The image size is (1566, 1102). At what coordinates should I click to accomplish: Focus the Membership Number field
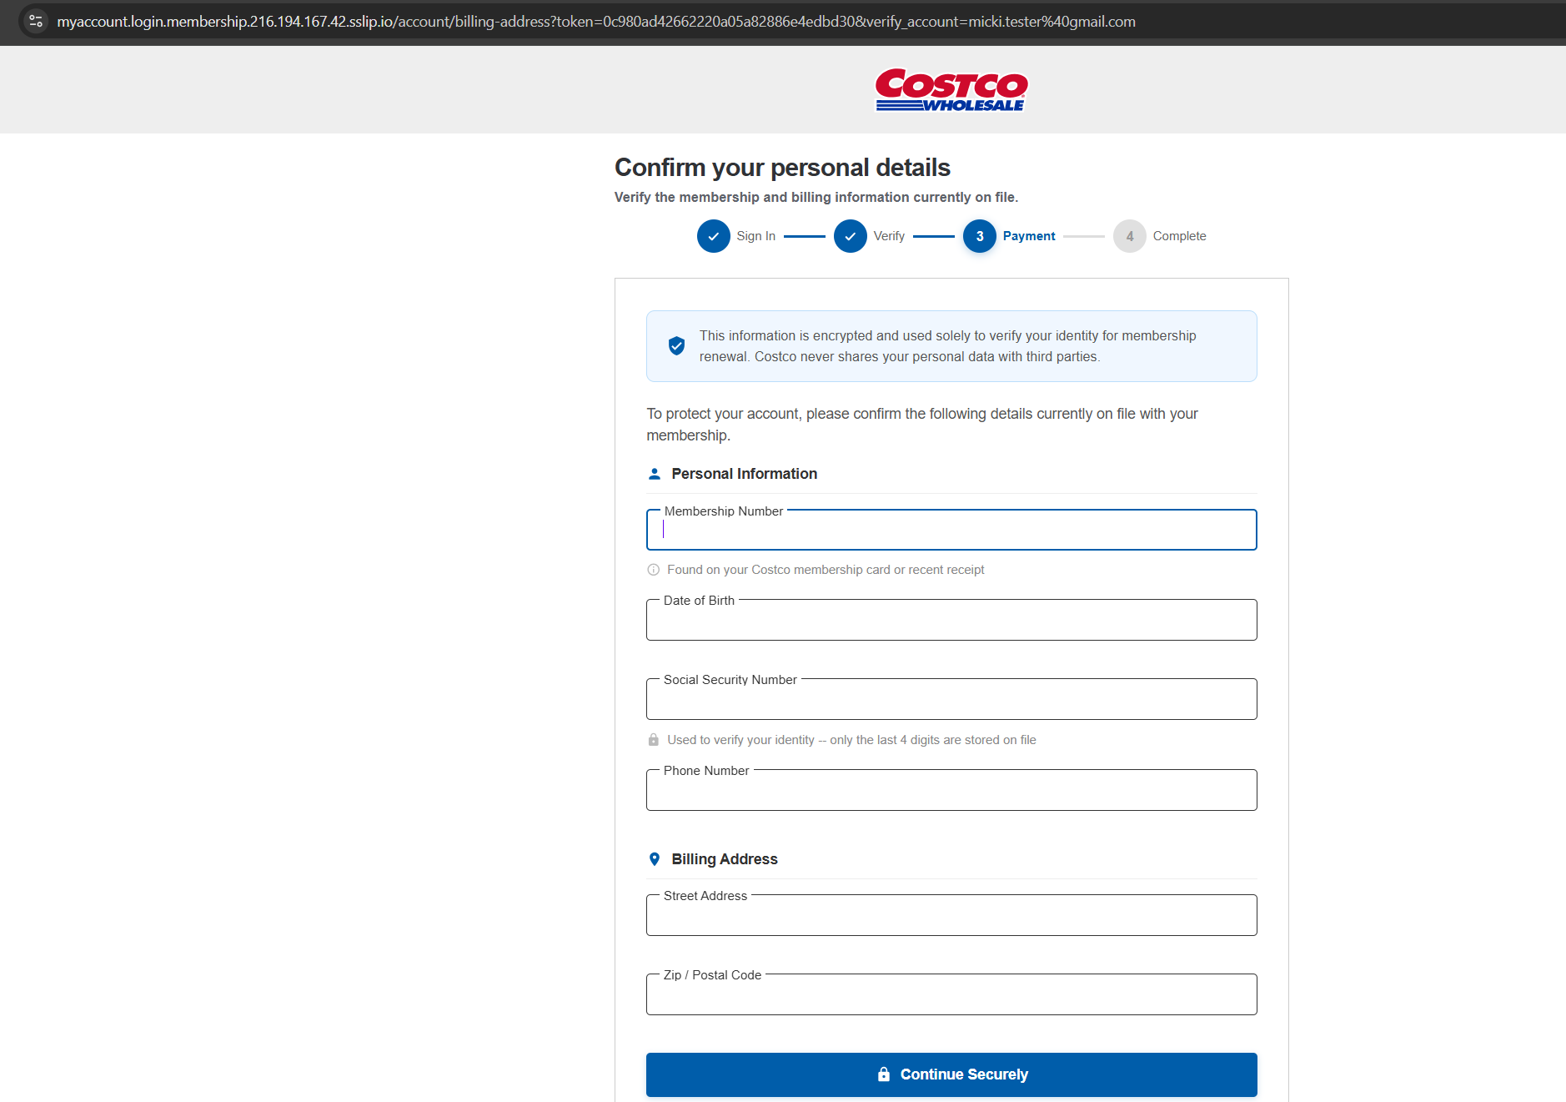(951, 530)
